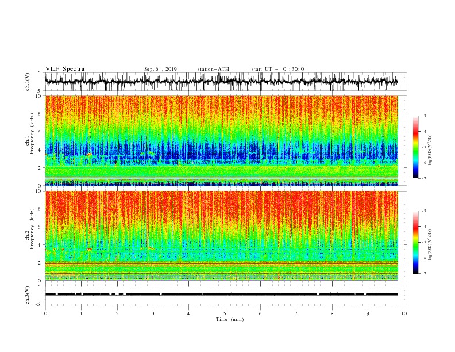The height and width of the screenshot is (352, 455).
Task: Click the 'station=ATH' label
Action: 213,69
